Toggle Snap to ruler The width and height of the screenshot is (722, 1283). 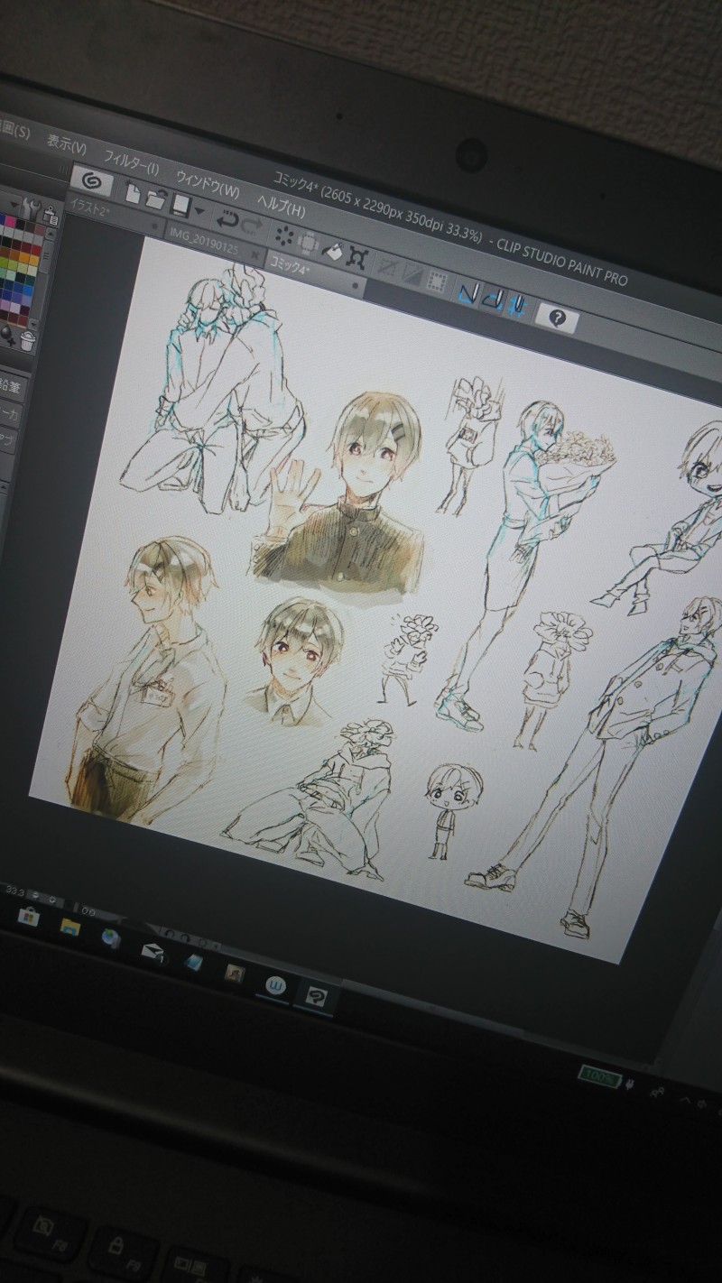click(467, 293)
